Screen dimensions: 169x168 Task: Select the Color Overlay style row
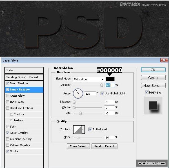pyautogui.click(x=24, y=133)
